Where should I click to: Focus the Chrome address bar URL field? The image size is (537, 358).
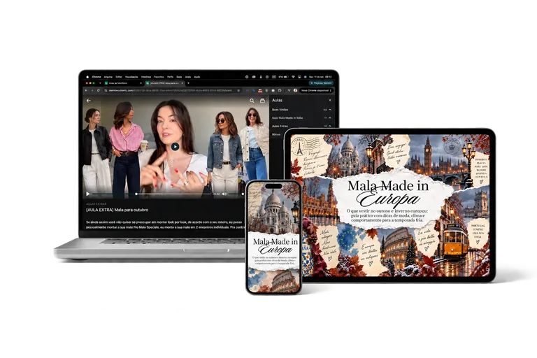pyautogui.click(x=171, y=90)
